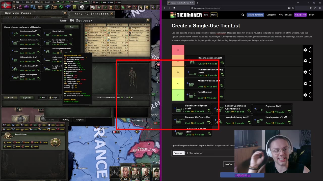Viewport: 323px width, 181px height.
Task: Close the Officer Corps panel
Action: (x=65, y=13)
